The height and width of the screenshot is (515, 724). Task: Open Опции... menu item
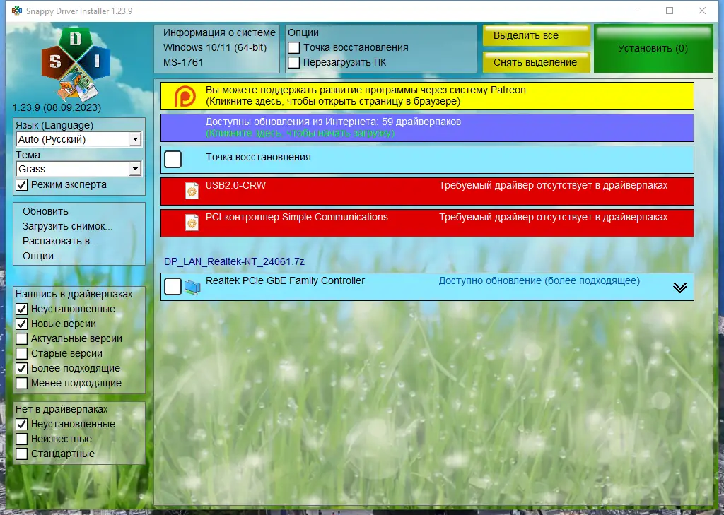pyautogui.click(x=42, y=256)
